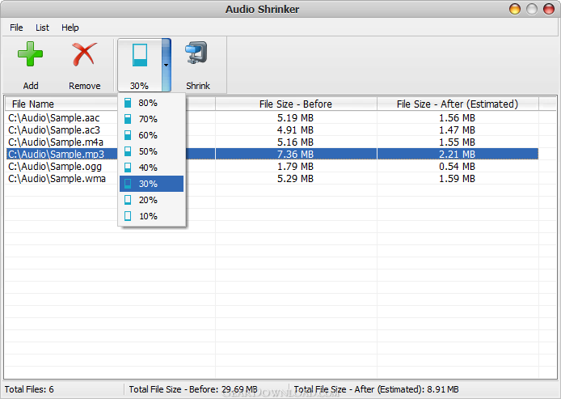Screen dimensions: 561x399
Task: Click the 5.16 MB before-size cell
Action: [x=296, y=142]
